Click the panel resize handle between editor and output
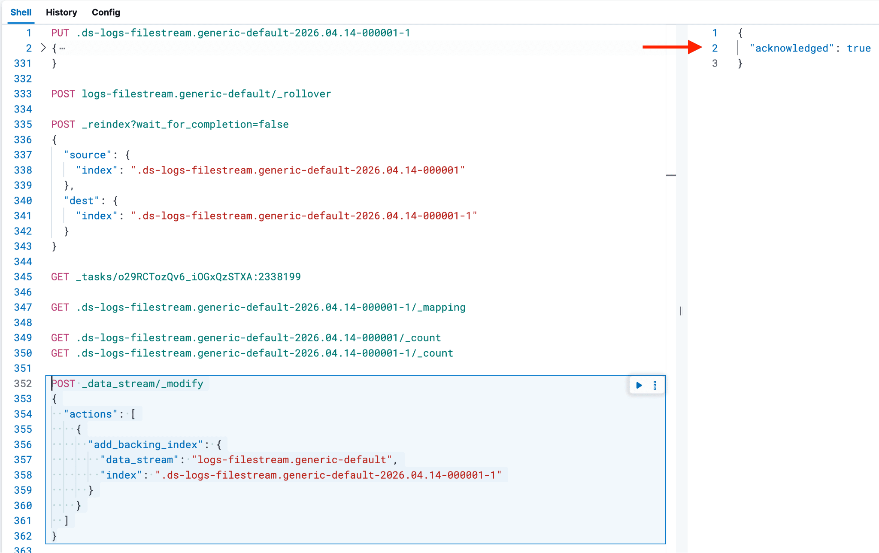 coord(682,311)
